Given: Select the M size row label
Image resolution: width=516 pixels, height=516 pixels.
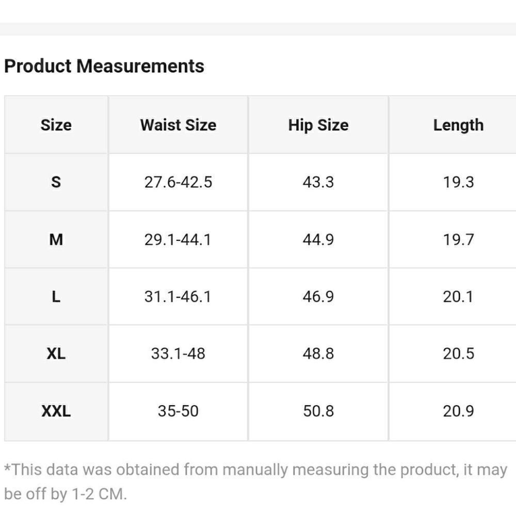Looking at the screenshot, I should coord(56,239).
